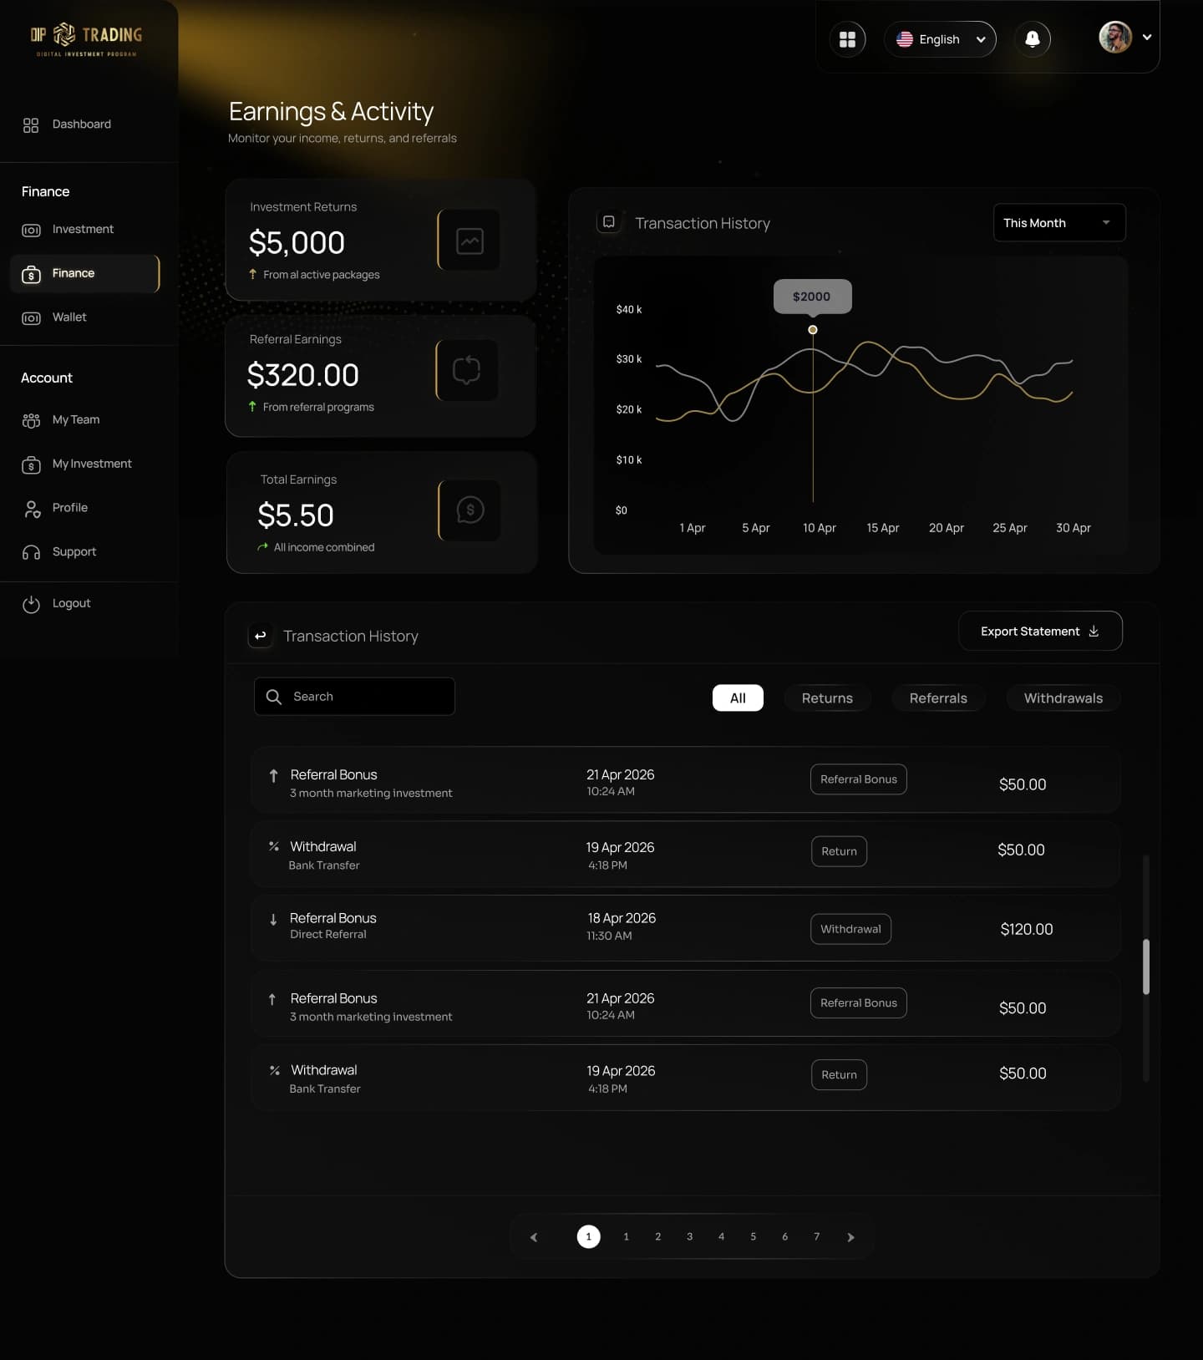Open Profile via its person icon

(x=32, y=509)
